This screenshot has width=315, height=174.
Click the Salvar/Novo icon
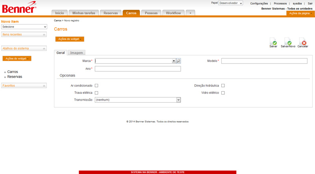pyautogui.click(x=288, y=41)
